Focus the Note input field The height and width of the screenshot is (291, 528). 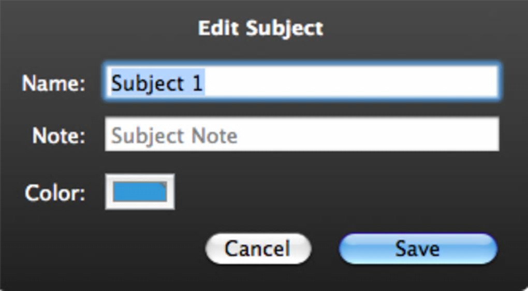point(301,135)
